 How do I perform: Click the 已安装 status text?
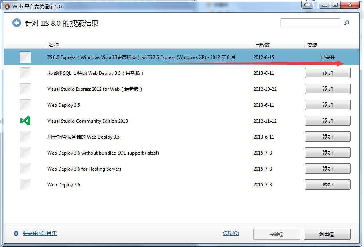coord(328,57)
